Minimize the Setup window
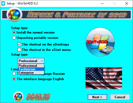This screenshot has width=133, height=103. tap(102, 3)
